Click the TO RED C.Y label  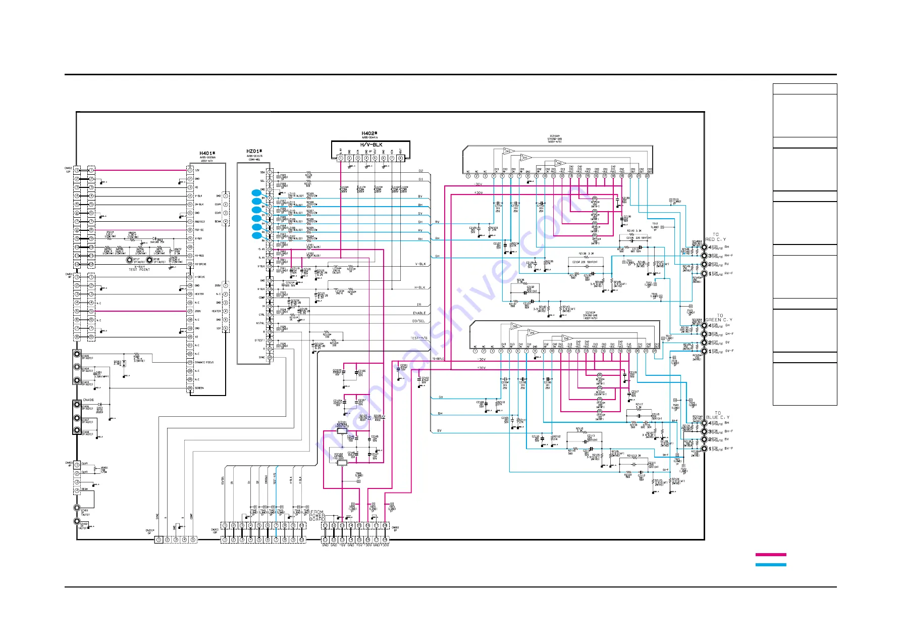click(716, 237)
